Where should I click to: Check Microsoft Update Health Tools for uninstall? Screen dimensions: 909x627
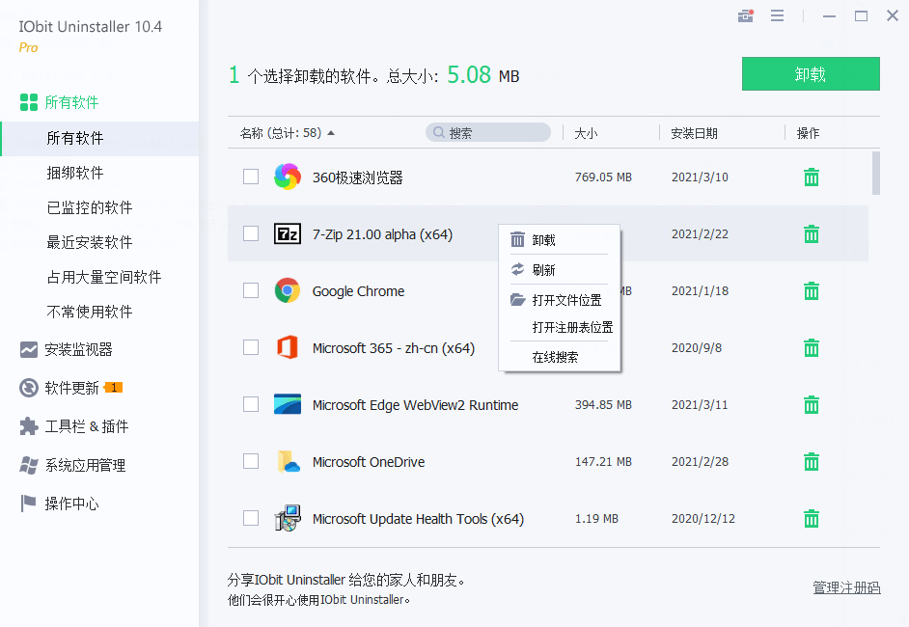[x=251, y=518]
